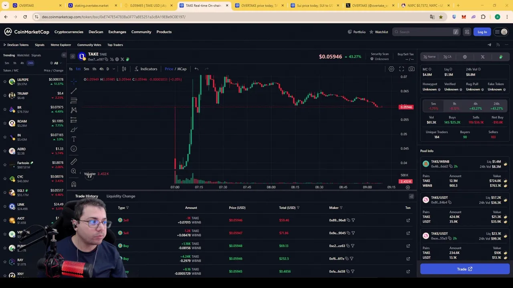Add TAKE to watchlist using star
Viewport: 513px width, 288px height.
(73, 56)
